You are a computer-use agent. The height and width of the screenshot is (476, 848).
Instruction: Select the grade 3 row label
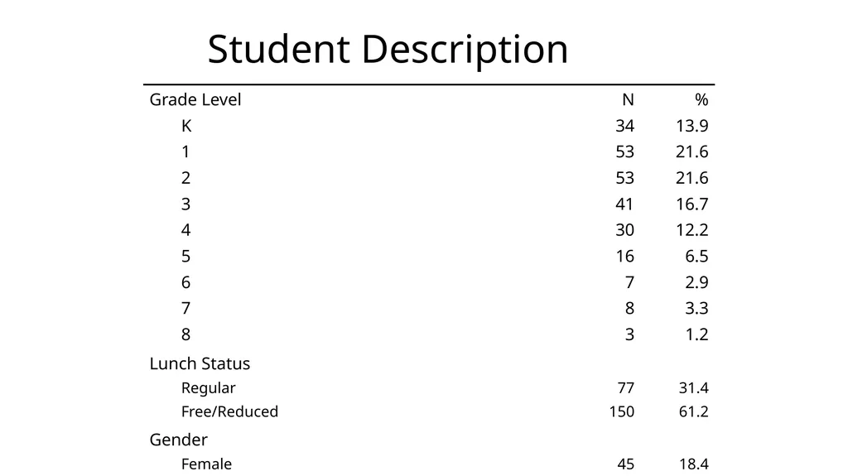click(186, 204)
